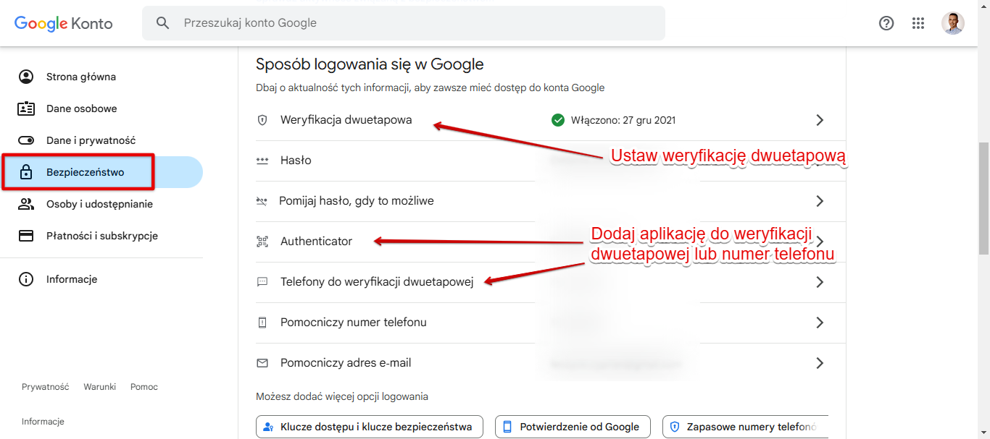
Task: Click the phone icon beside Pomocniczy numer telefonu
Action: 262,323
